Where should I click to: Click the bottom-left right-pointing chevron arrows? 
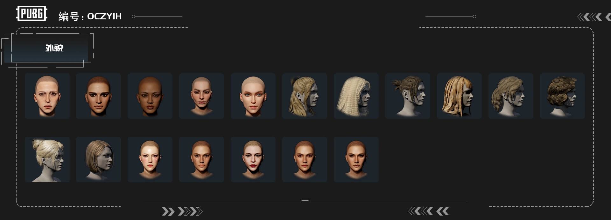[182, 211]
